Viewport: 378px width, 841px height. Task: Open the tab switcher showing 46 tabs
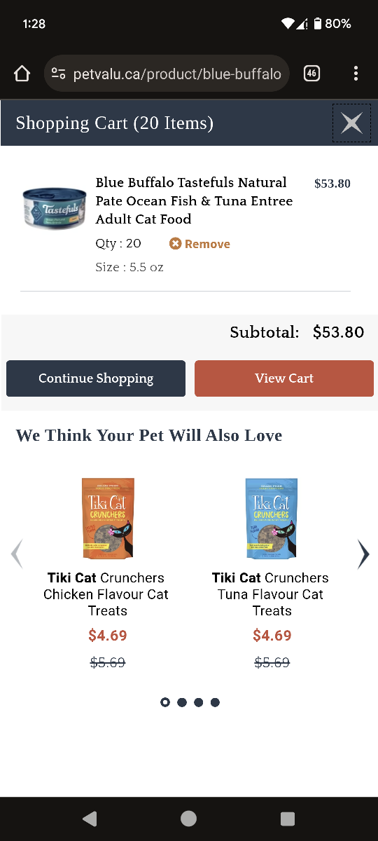point(312,74)
